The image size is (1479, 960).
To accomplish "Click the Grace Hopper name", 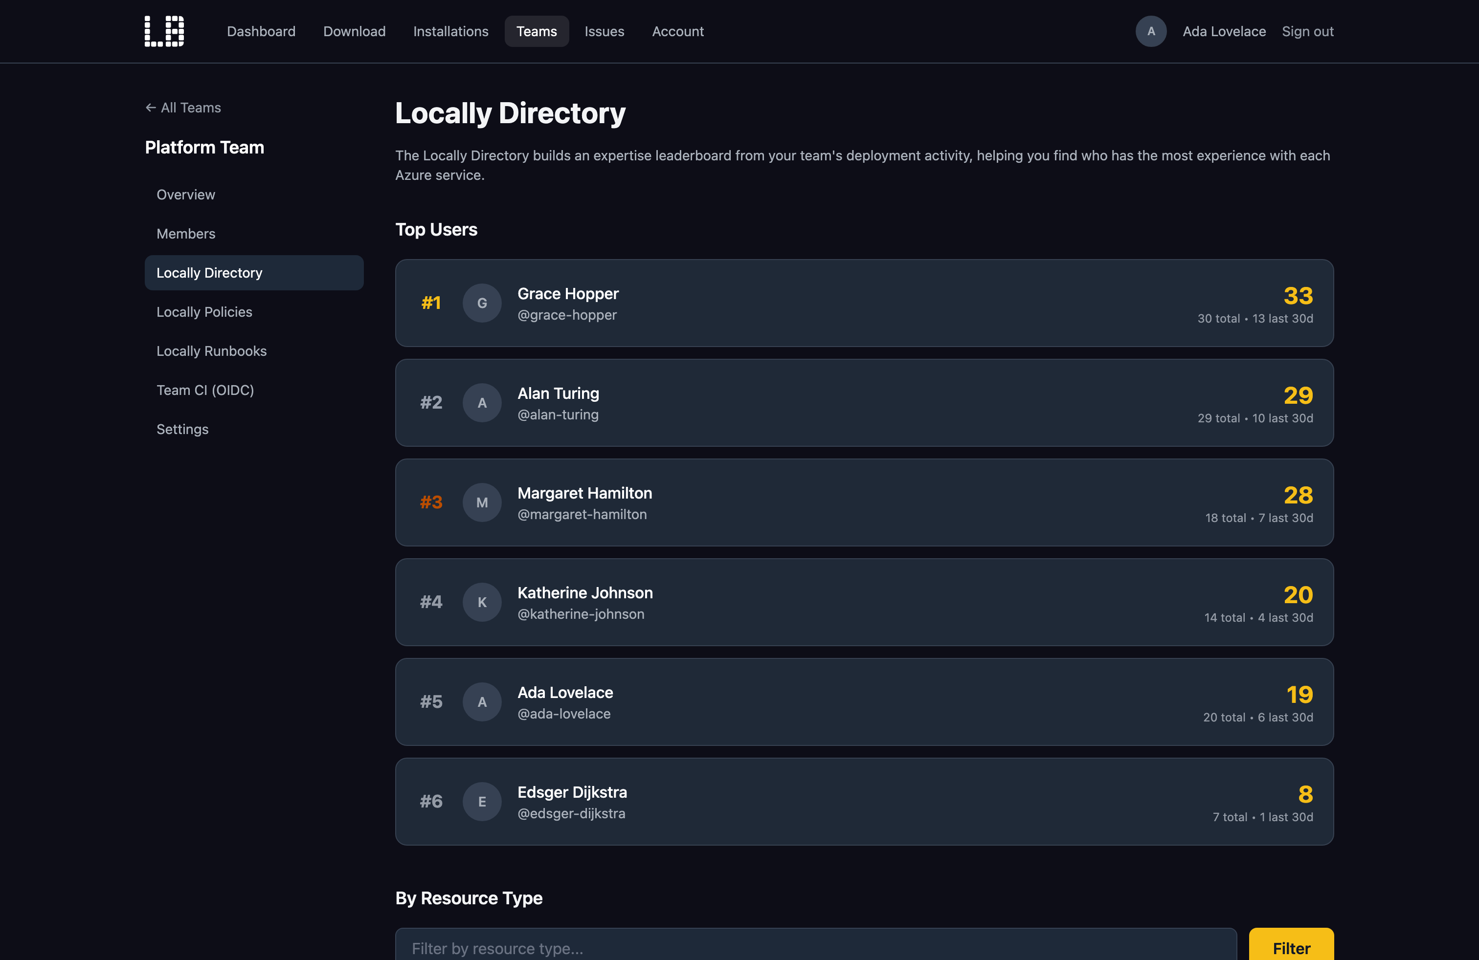I will [x=568, y=294].
